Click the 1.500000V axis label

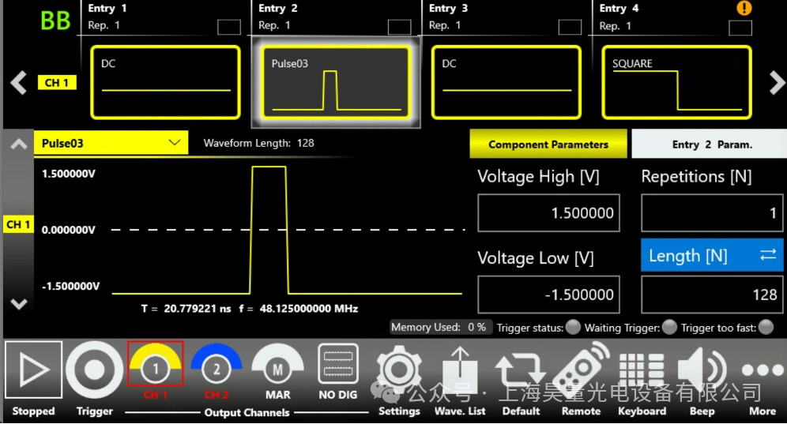(x=68, y=174)
